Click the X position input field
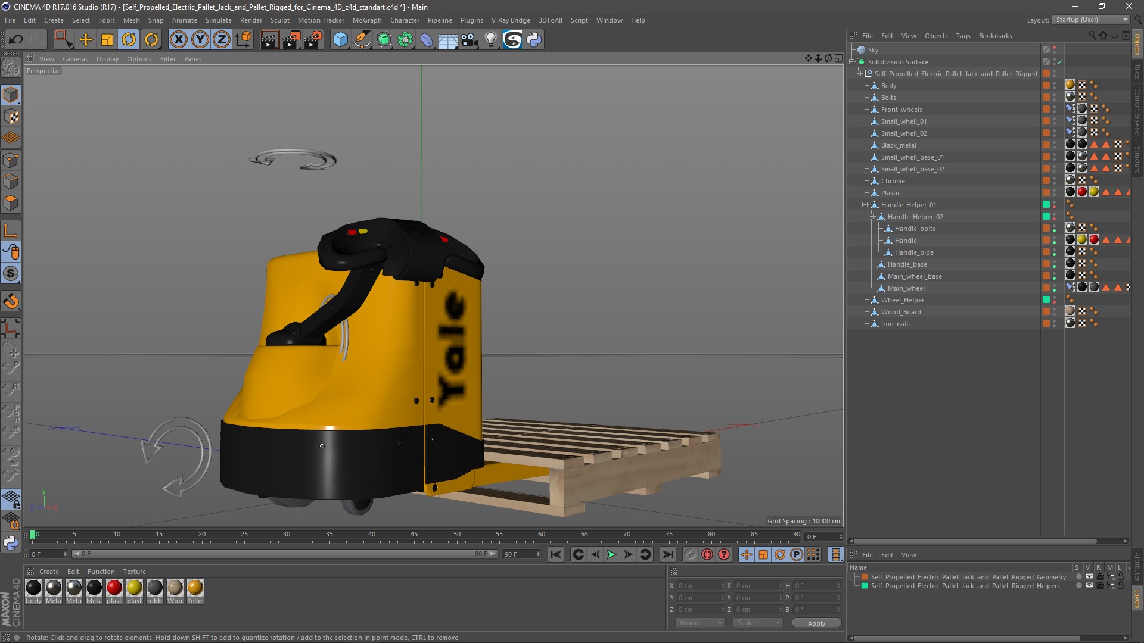Viewport: 1144px width, 643px height. [701, 586]
